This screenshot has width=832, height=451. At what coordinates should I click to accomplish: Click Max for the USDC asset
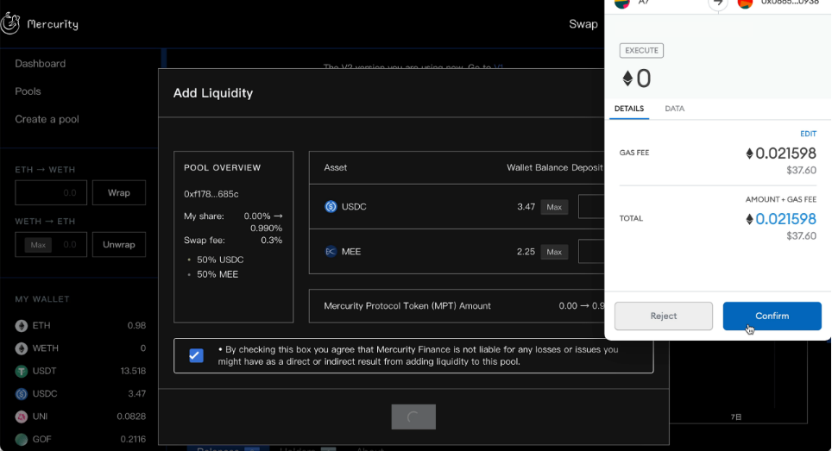(554, 207)
